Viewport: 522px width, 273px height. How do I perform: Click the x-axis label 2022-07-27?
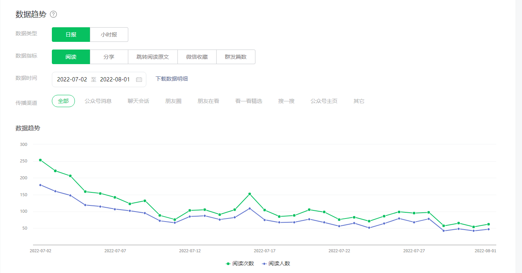coord(414,251)
